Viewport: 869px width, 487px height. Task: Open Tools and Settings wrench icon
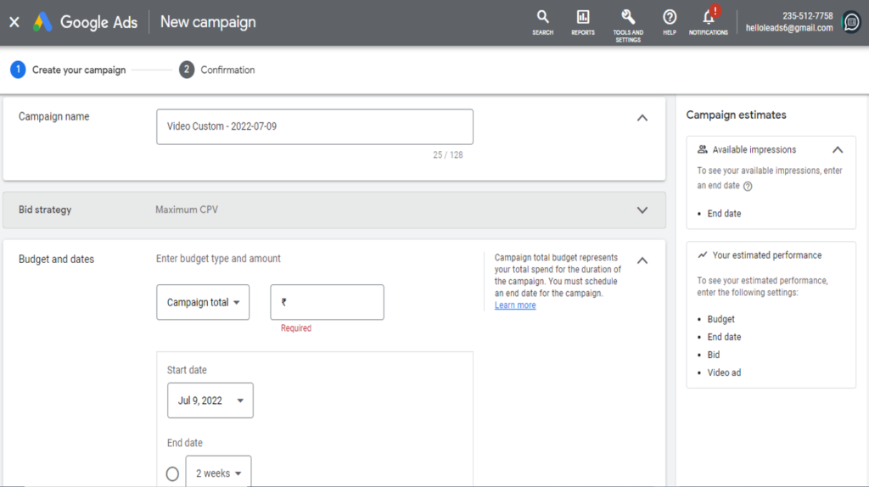click(628, 18)
